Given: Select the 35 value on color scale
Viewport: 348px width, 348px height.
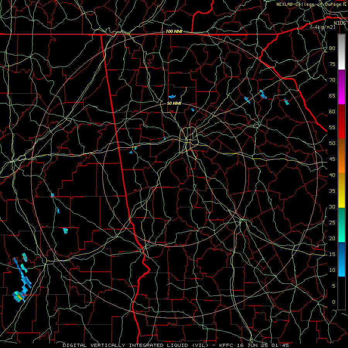Looking at the screenshot, I should [x=332, y=191].
